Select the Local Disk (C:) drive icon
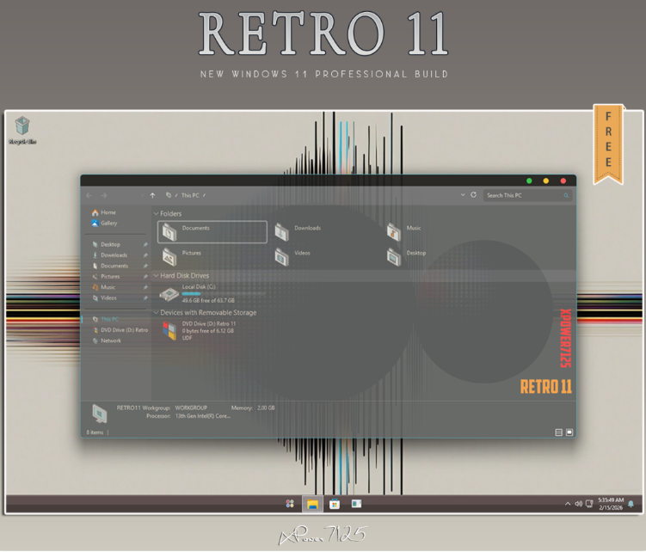Screen dimensions: 646x552 (169, 294)
